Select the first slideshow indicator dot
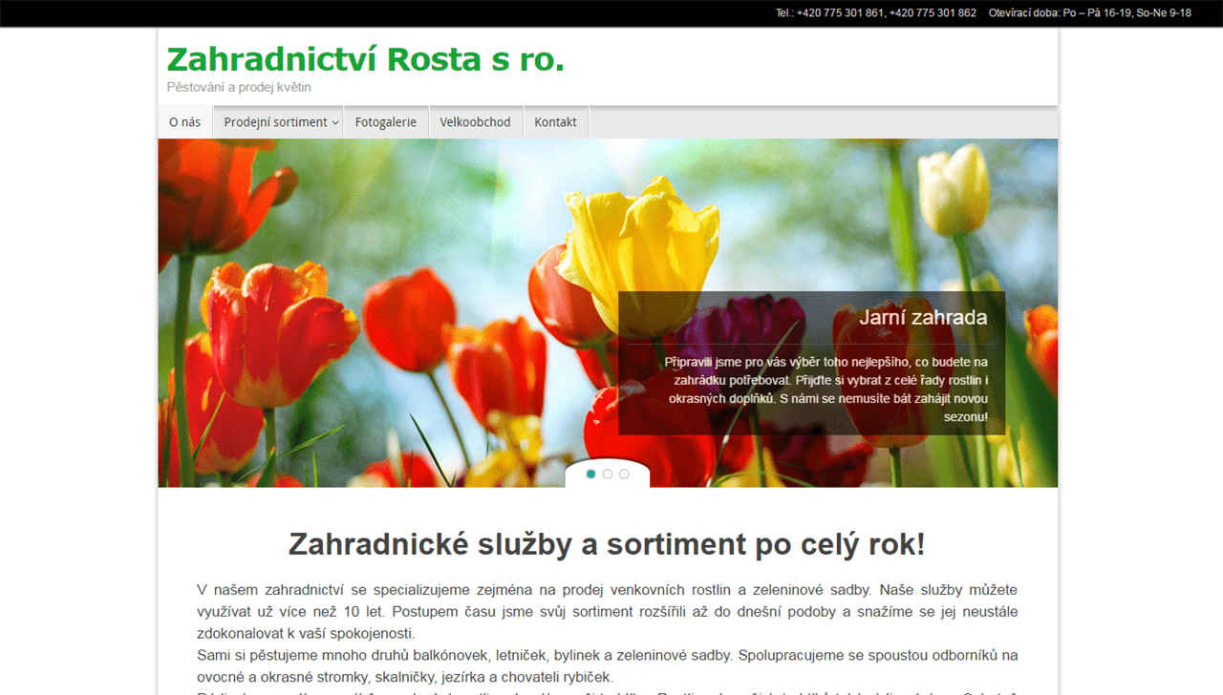 591,474
